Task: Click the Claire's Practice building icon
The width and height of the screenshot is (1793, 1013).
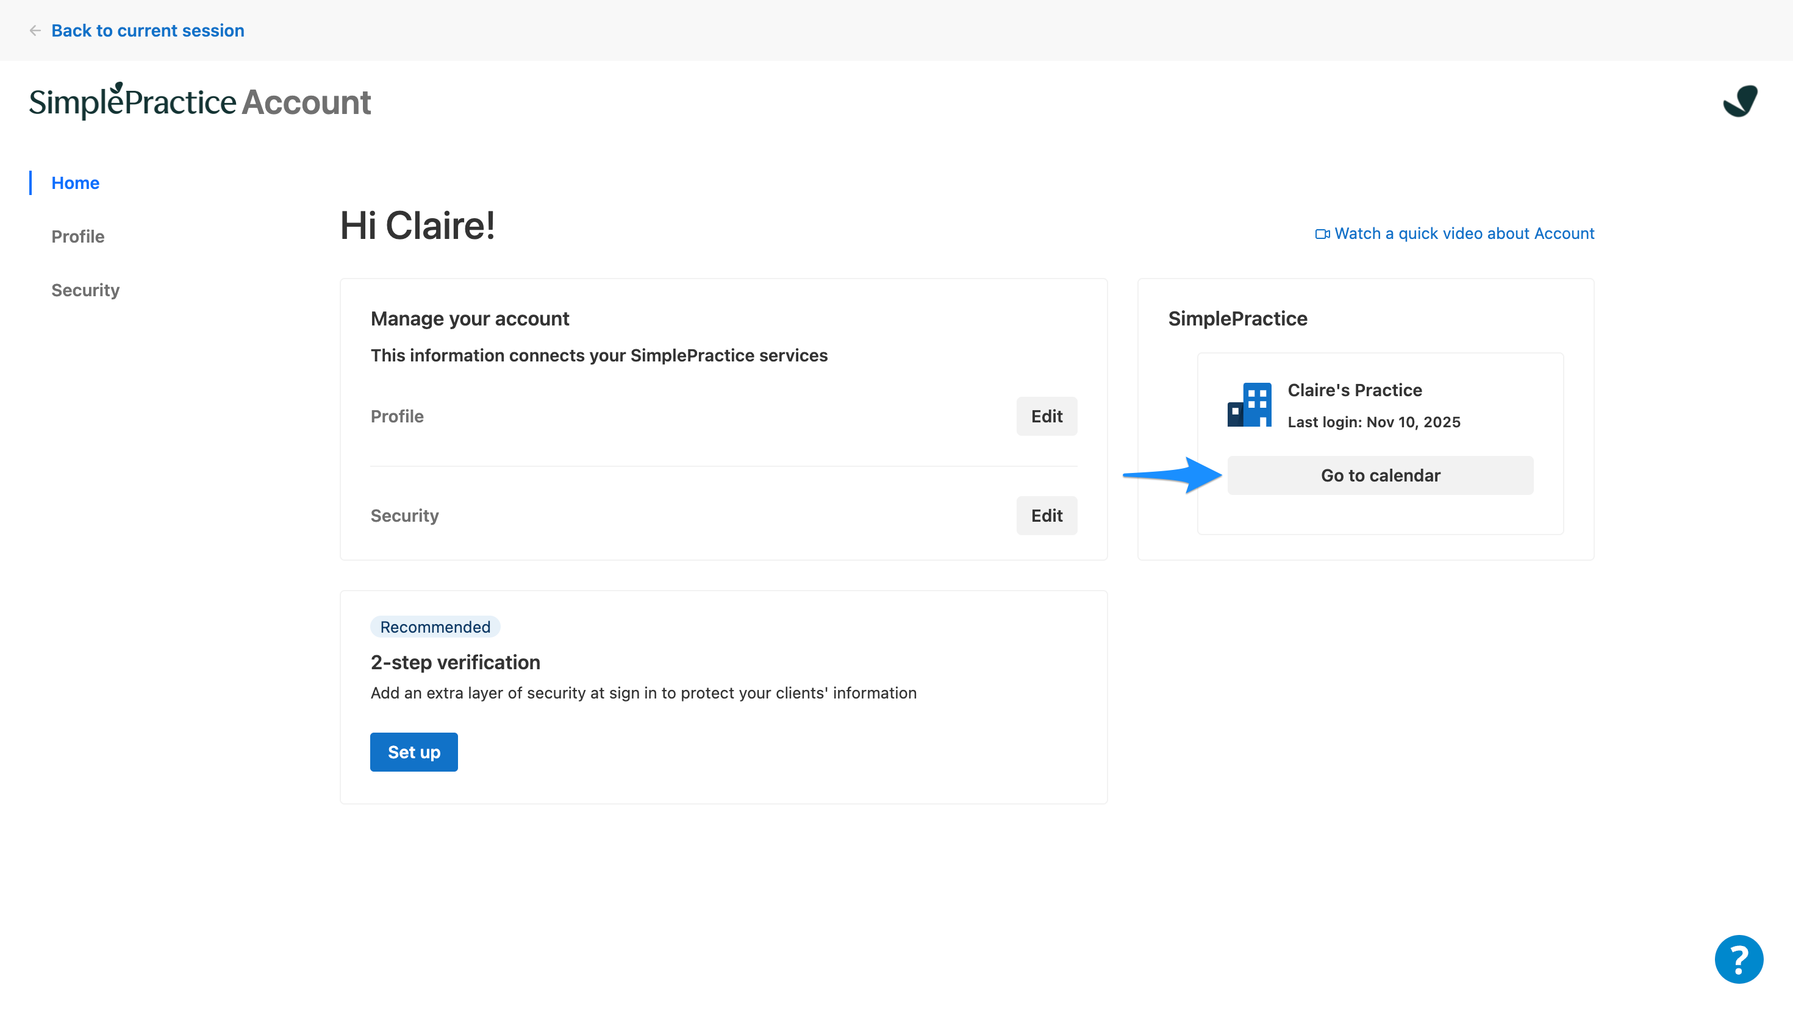Action: [1249, 404]
